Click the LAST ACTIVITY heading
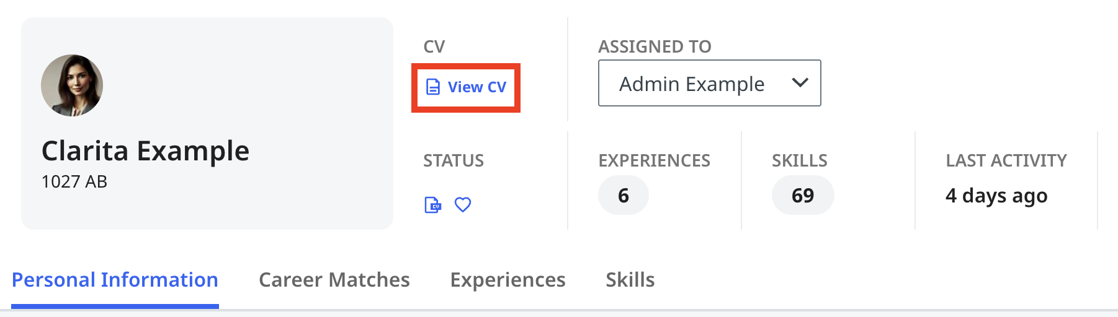 (1006, 161)
